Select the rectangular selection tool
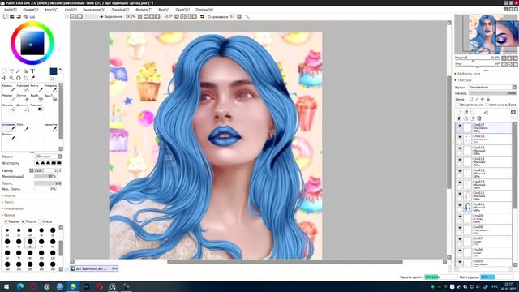This screenshot has width=519, height=292. (x=4, y=71)
